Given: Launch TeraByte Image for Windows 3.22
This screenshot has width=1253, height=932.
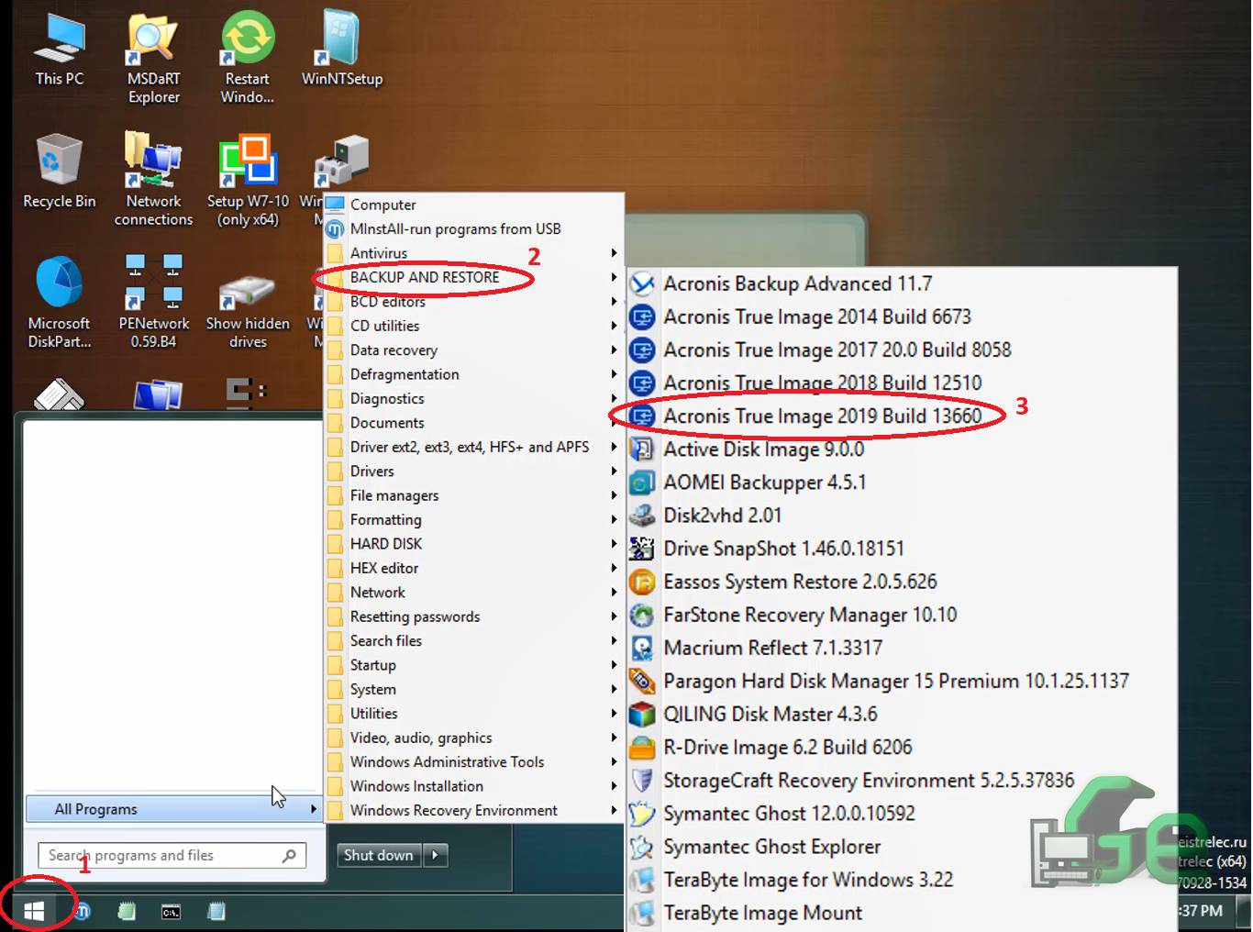Looking at the screenshot, I should coord(901,879).
